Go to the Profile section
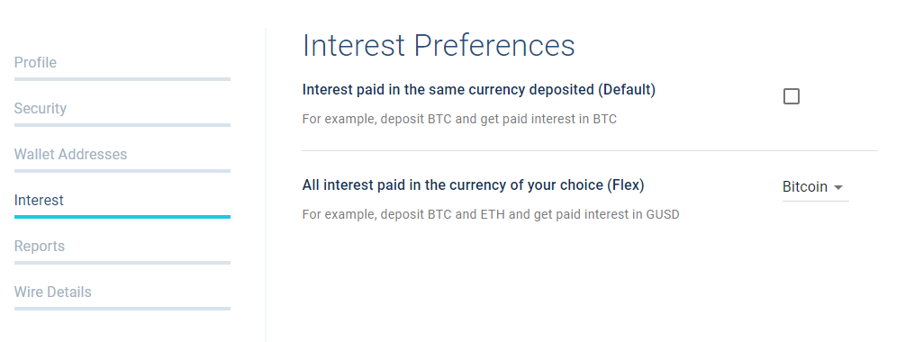This screenshot has height=342, width=905. point(35,62)
